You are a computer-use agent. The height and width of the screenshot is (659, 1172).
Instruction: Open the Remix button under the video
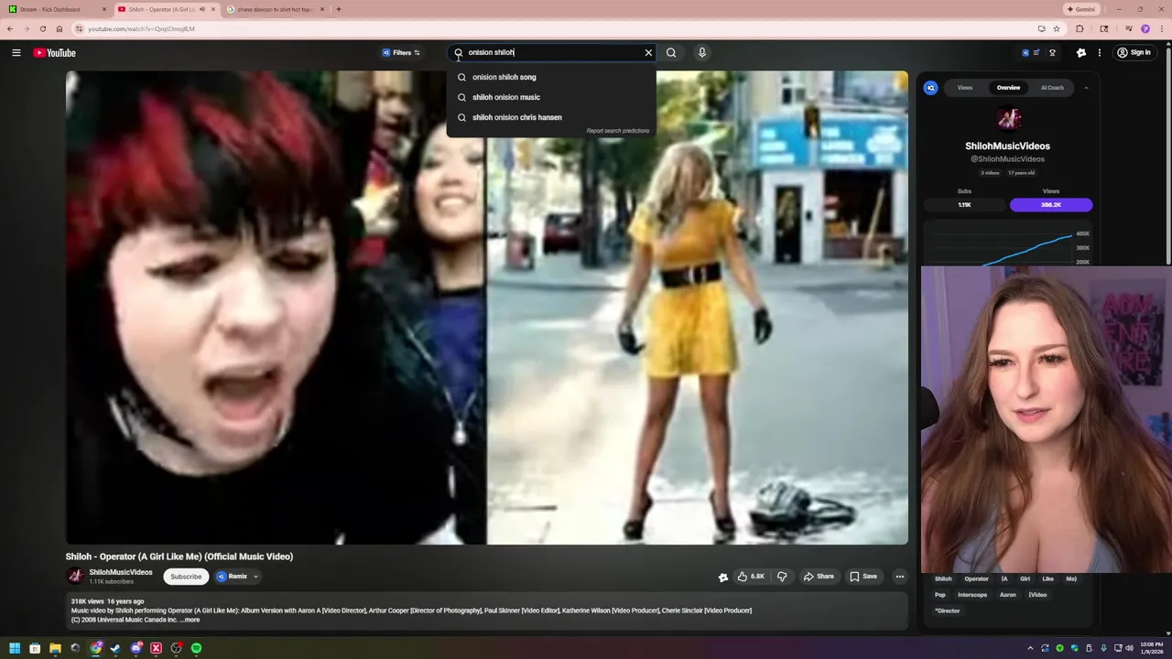coord(232,577)
